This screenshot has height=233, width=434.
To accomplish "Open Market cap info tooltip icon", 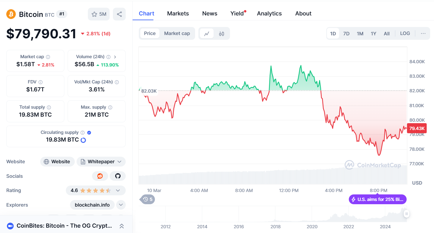I will point(48,57).
